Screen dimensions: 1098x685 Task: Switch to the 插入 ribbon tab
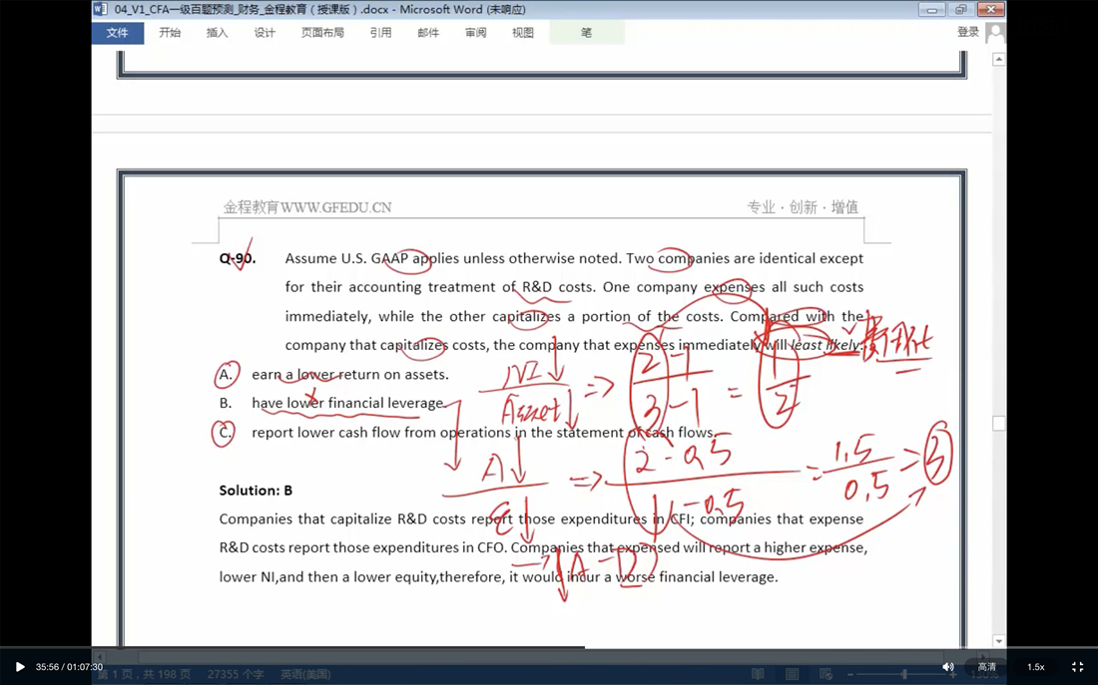(x=217, y=32)
